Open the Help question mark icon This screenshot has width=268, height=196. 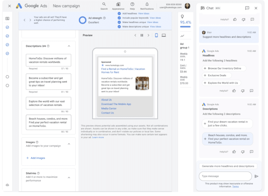132,4
